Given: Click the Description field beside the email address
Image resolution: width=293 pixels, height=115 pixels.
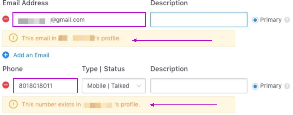Looking at the screenshot, I should 199,20.
